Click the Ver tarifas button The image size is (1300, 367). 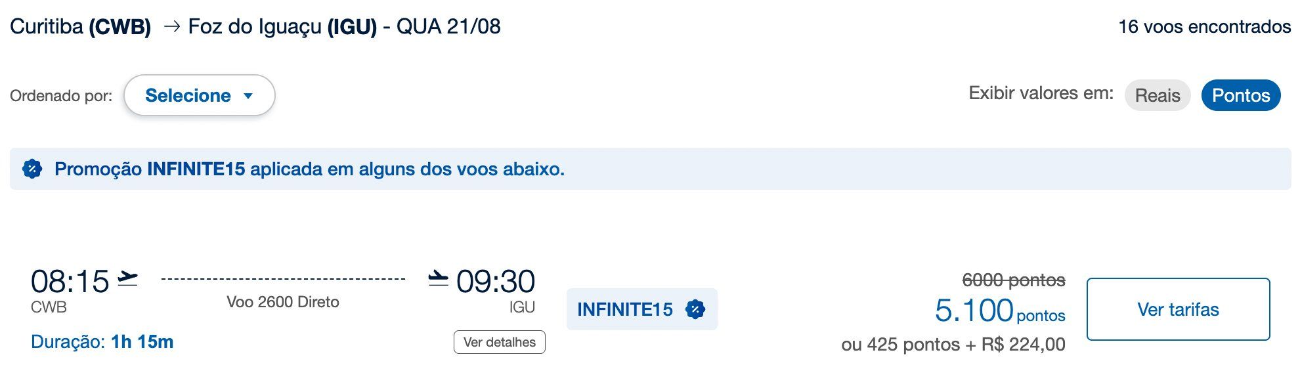point(1179,309)
